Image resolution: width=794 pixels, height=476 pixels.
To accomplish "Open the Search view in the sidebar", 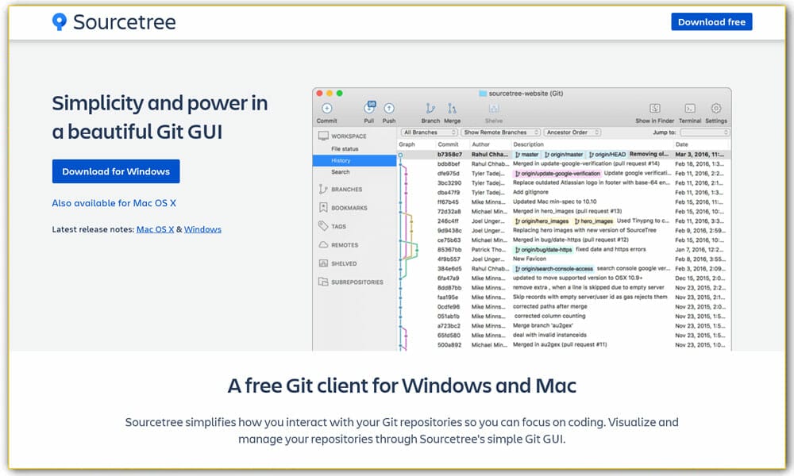I will [x=340, y=171].
